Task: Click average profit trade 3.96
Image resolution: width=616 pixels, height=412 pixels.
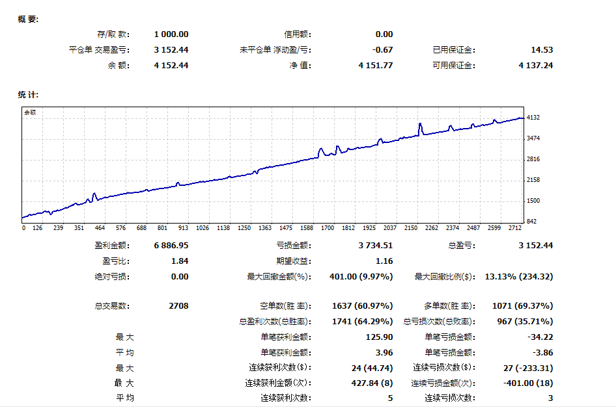Action: tap(384, 353)
